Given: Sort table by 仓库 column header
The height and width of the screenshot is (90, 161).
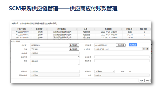Looking at the screenshot, I should [x=87, y=29].
